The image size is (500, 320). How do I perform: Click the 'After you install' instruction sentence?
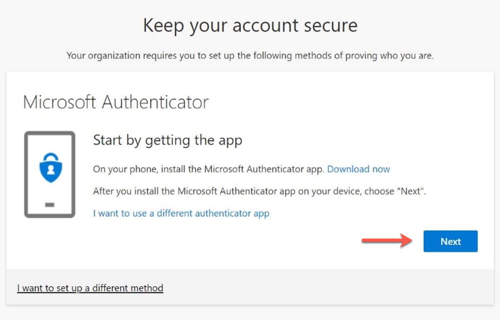click(260, 192)
